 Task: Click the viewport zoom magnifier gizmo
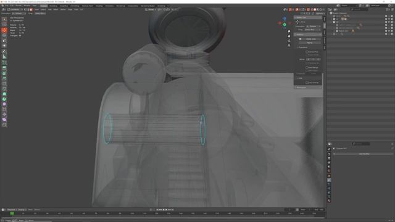point(289,31)
